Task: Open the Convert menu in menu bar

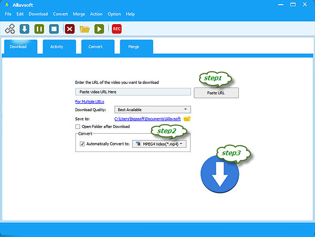Action: click(60, 14)
